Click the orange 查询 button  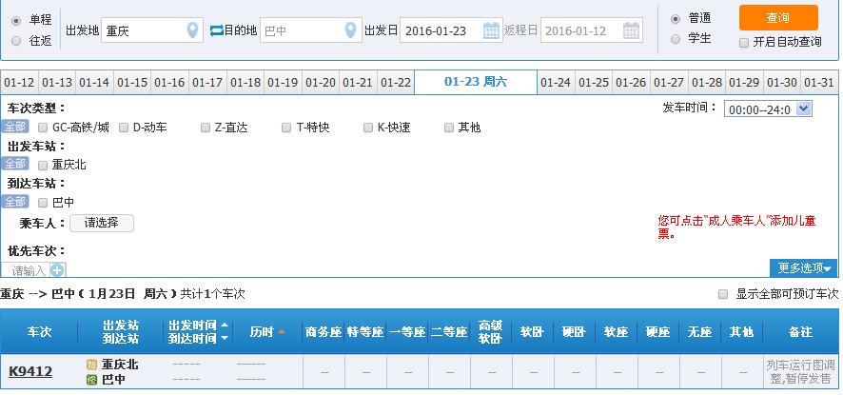777,17
